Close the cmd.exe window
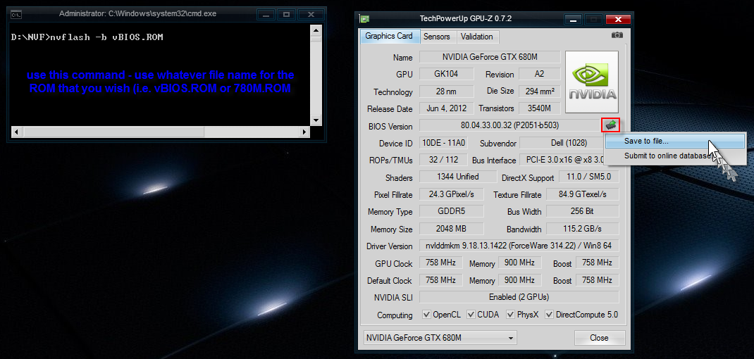This screenshot has height=359, width=754. (x=311, y=14)
